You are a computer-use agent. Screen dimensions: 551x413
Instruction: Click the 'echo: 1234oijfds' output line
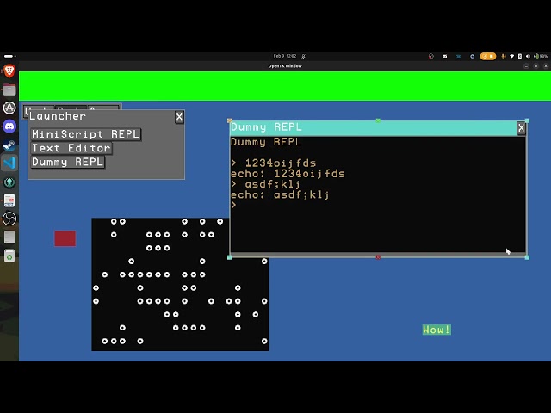(x=288, y=174)
